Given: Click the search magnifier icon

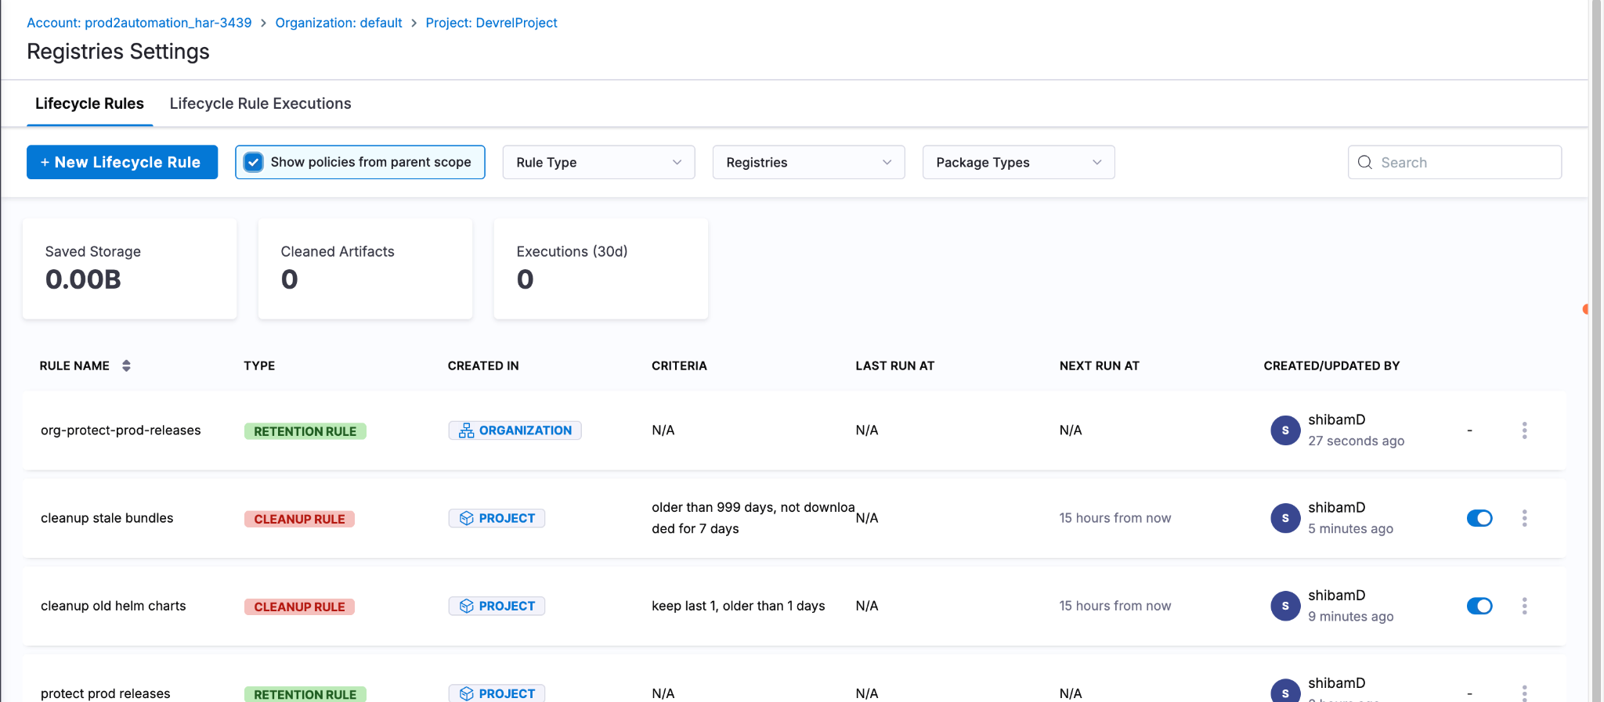Looking at the screenshot, I should (x=1365, y=162).
